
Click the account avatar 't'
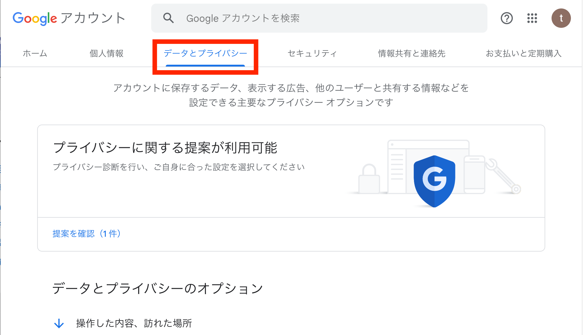pyautogui.click(x=561, y=18)
